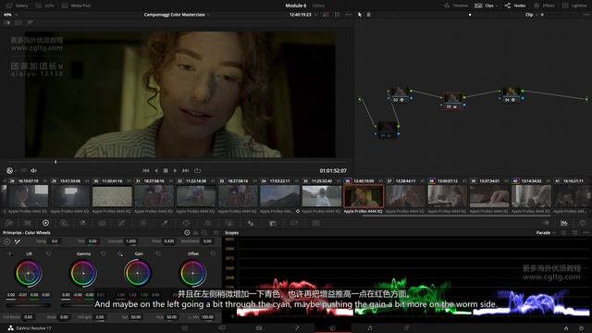Screen dimensions: 592x333
Task: Open the Color Wheels palette
Action: [45, 223]
